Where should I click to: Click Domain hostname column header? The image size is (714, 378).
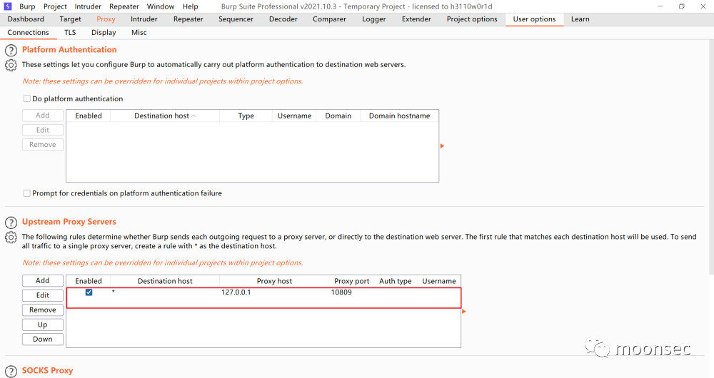[399, 116]
